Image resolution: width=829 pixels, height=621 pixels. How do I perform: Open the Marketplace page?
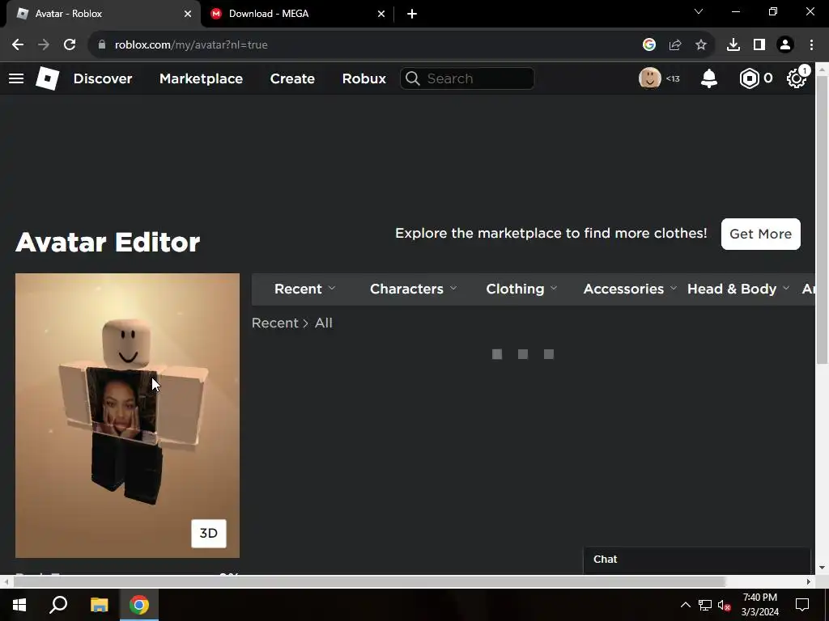point(201,78)
